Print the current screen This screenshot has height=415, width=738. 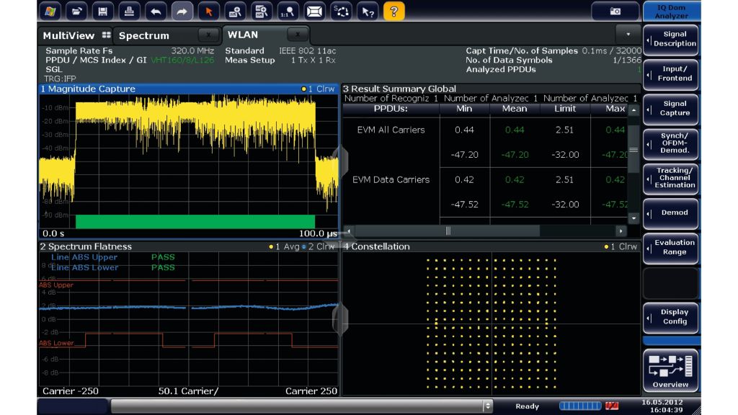tap(130, 11)
